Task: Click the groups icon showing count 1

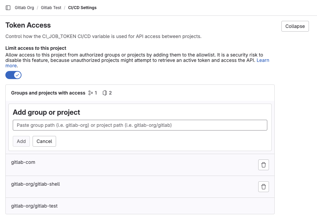Action: (x=91, y=93)
